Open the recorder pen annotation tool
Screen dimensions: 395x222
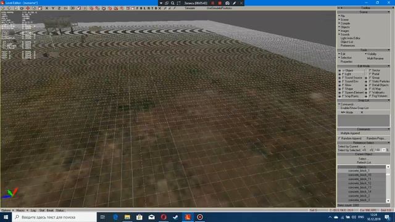coord(235,3)
